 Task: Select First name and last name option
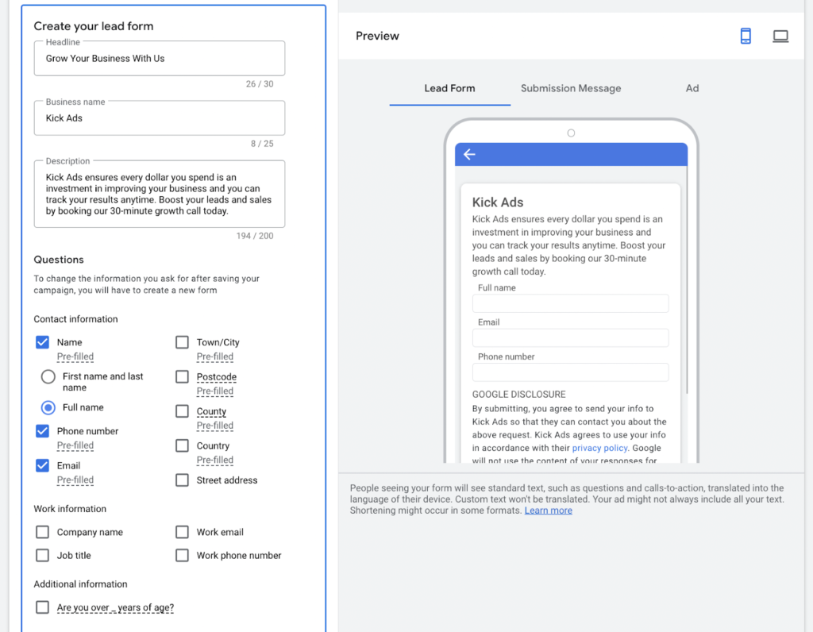48,376
